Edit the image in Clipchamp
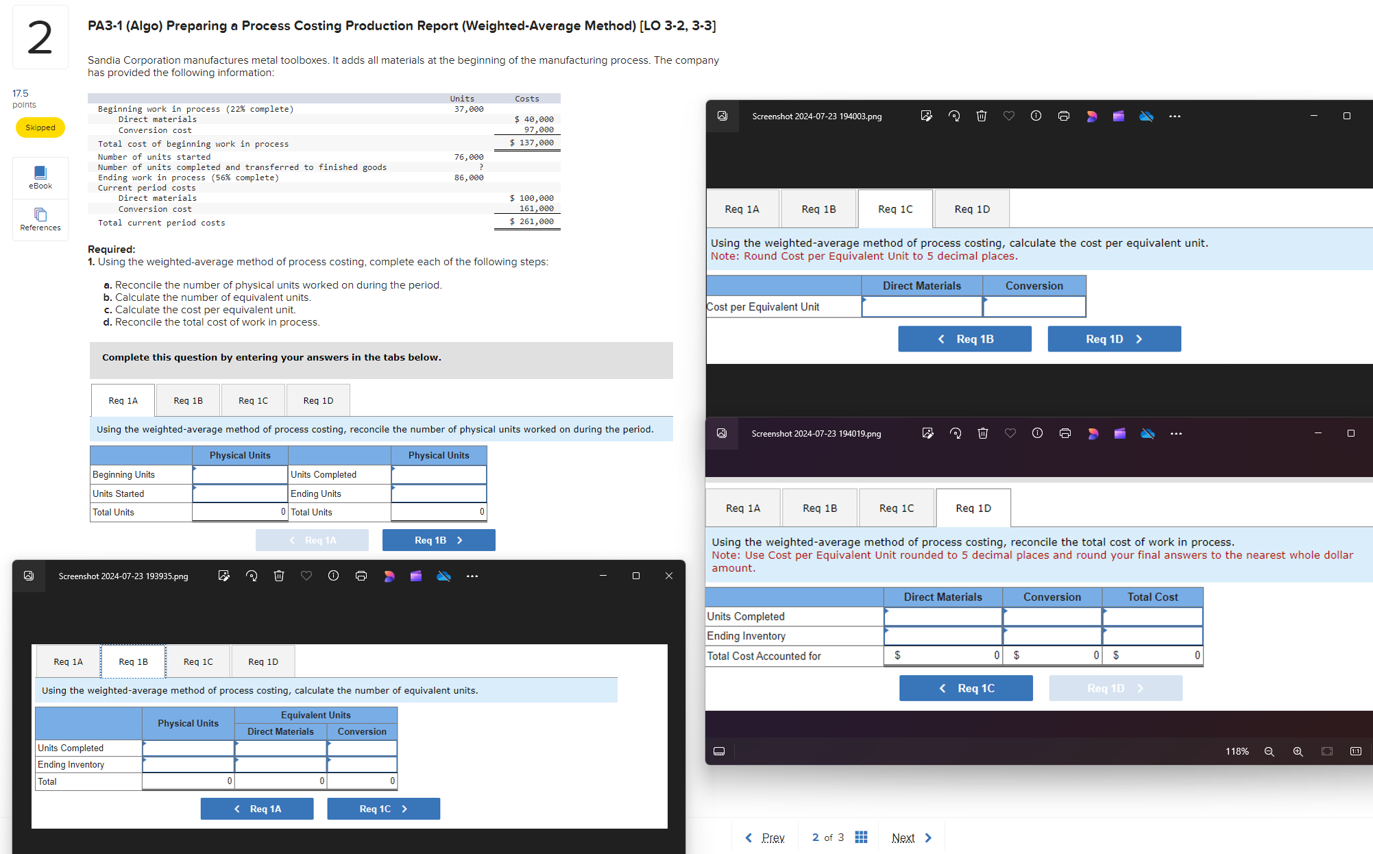1373x854 pixels. click(1119, 116)
